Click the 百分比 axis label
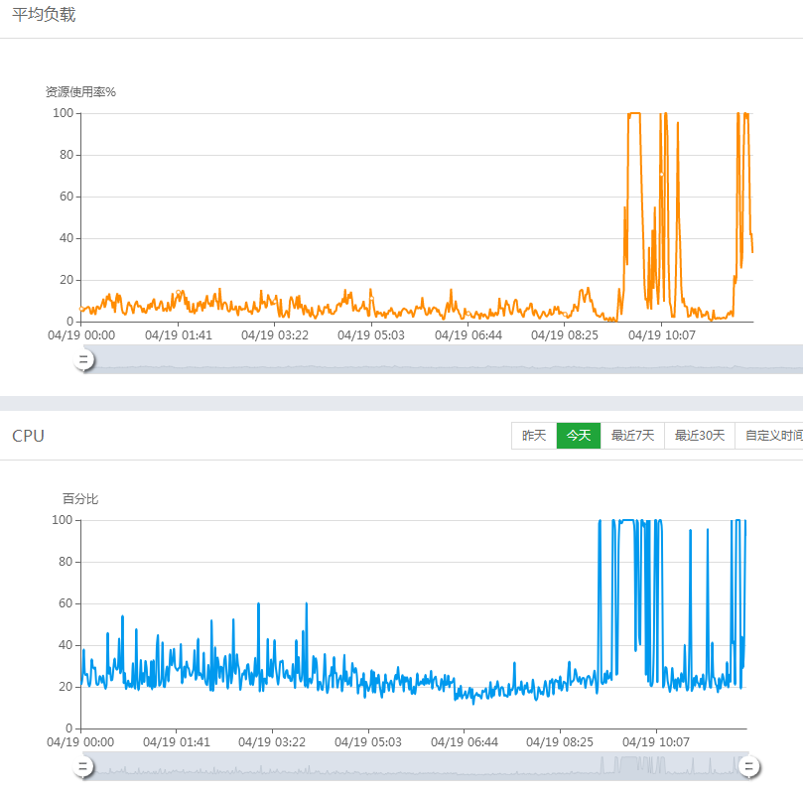The width and height of the screenshot is (803, 794). 79,499
